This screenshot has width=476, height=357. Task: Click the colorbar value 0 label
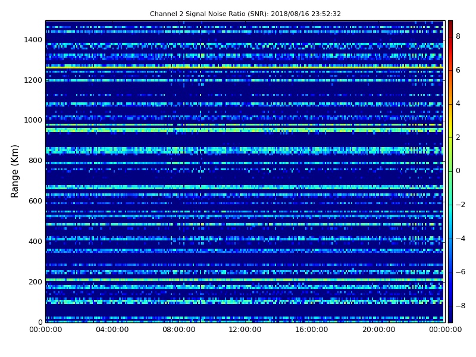[x=458, y=171]
